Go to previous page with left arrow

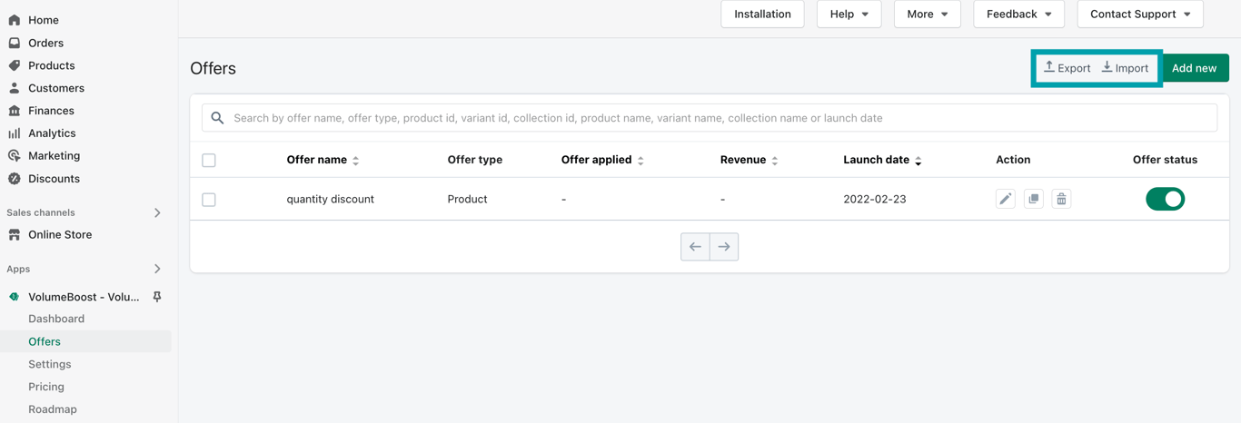[695, 247]
